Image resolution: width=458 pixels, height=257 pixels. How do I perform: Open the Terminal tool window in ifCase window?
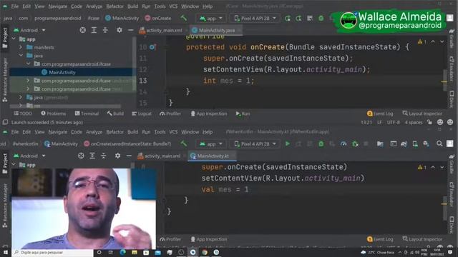pos(87,114)
